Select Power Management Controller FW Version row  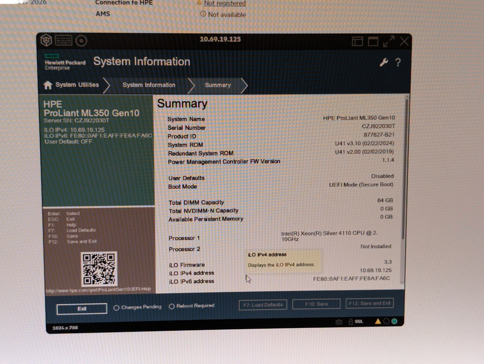pos(281,161)
